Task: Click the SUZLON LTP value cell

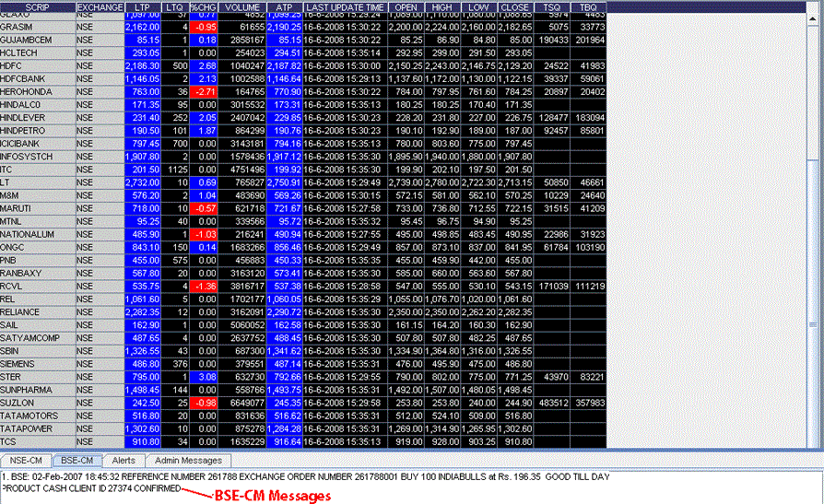Action: tap(142, 403)
